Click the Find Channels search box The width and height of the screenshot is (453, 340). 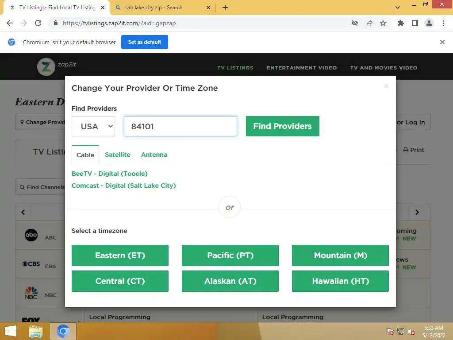pyautogui.click(x=40, y=187)
